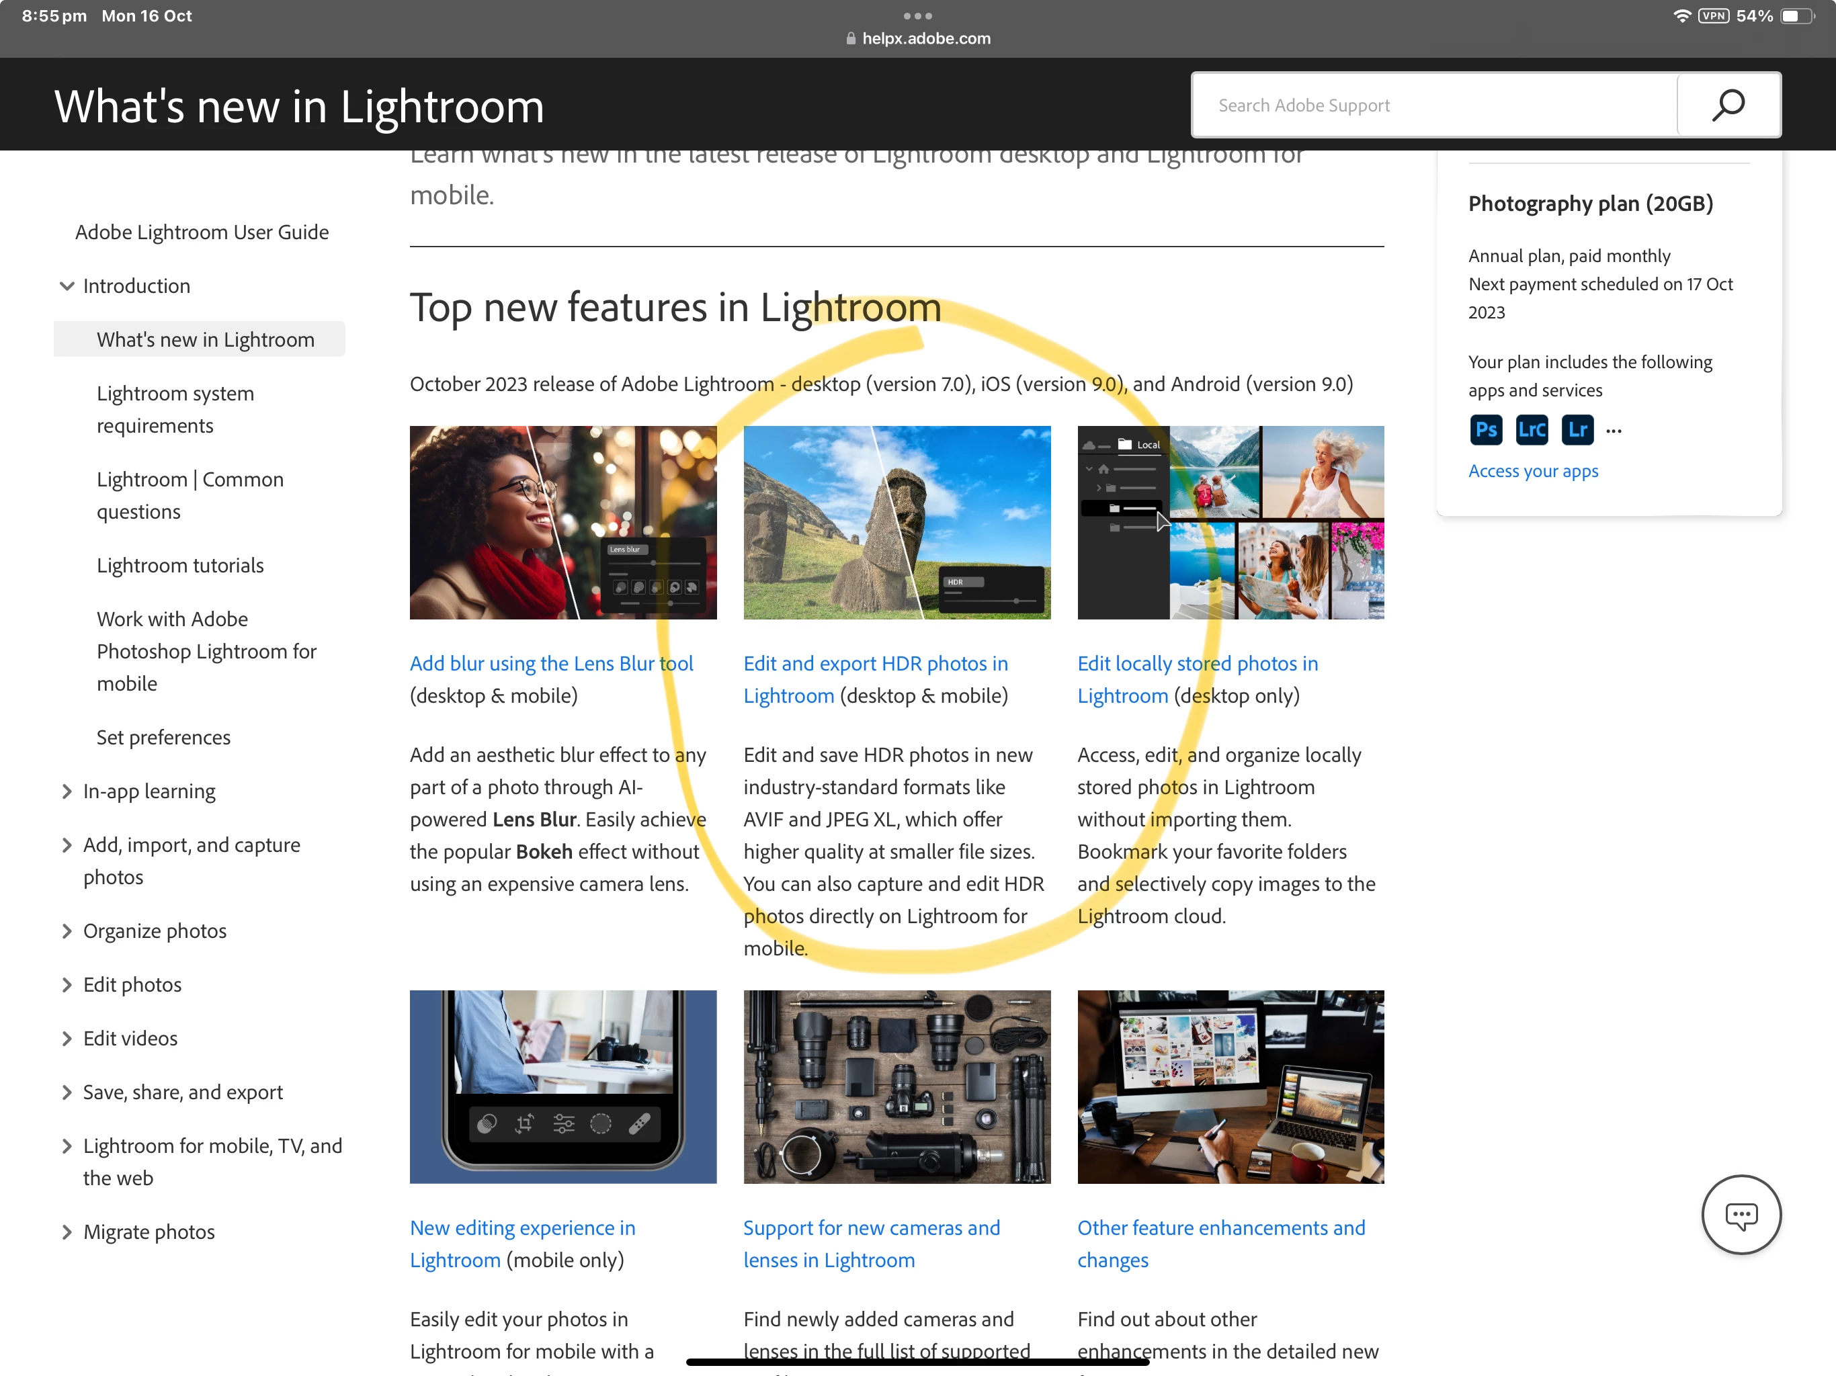Viewport: 1836px width, 1376px height.
Task: Open Set preferences in sidebar
Action: pyautogui.click(x=163, y=737)
